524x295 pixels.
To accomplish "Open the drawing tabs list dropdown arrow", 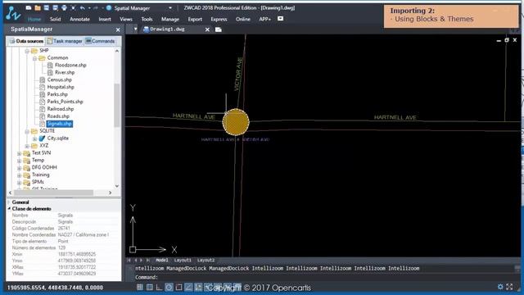I will (x=135, y=29).
